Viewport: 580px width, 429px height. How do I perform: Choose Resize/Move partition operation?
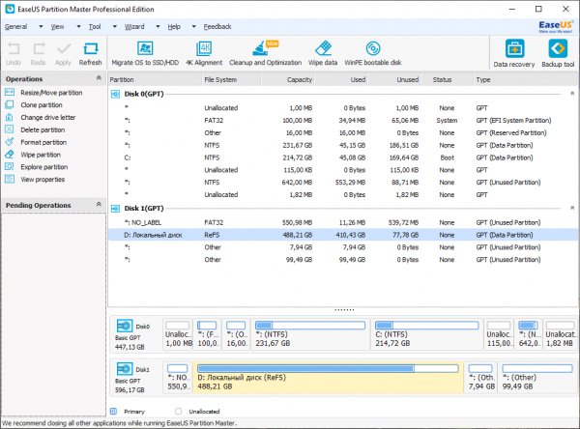(51, 93)
